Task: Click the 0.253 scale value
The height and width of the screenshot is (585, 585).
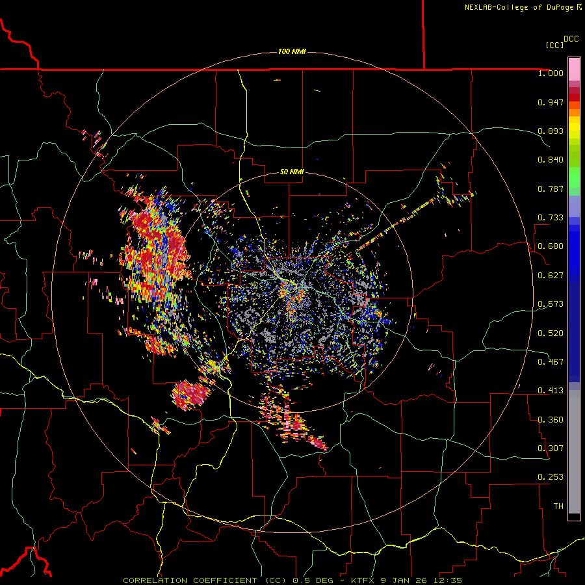Action: pos(551,477)
